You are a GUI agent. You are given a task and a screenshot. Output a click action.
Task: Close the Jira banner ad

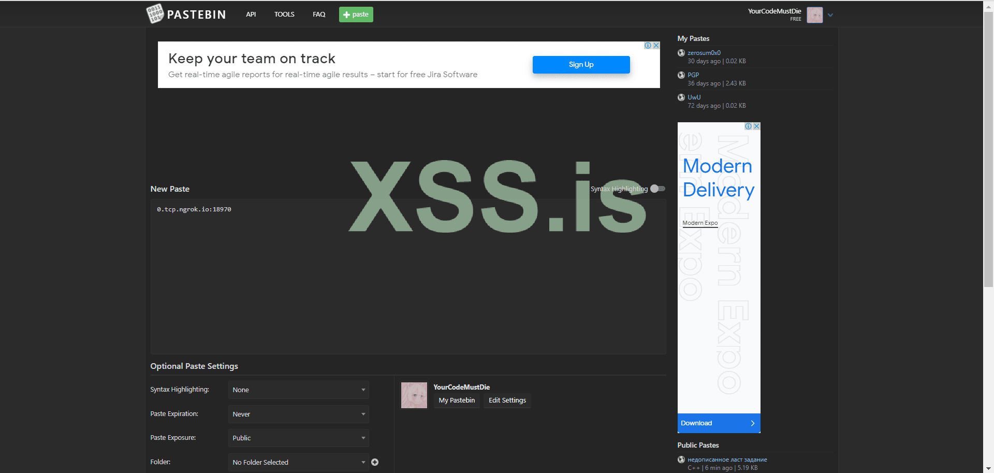[x=656, y=46]
